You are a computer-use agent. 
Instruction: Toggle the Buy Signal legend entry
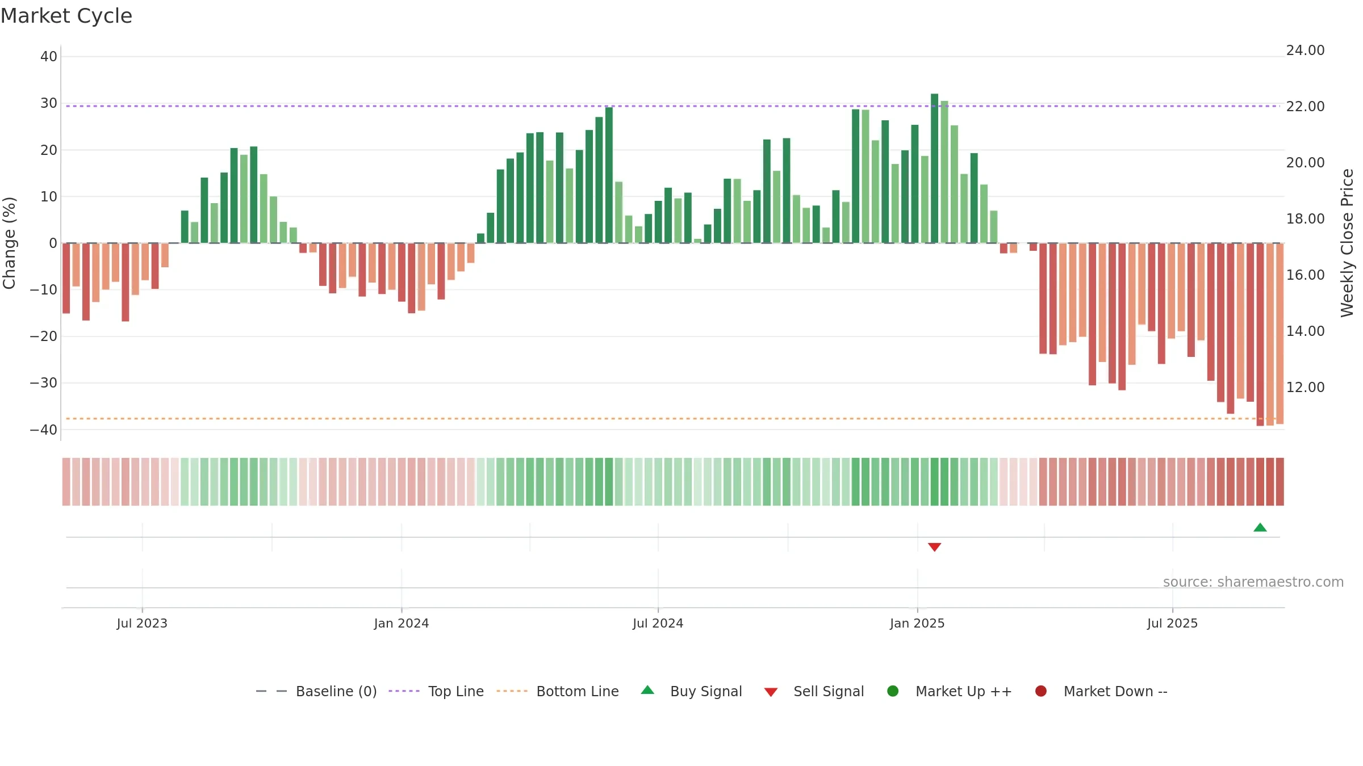coord(691,691)
